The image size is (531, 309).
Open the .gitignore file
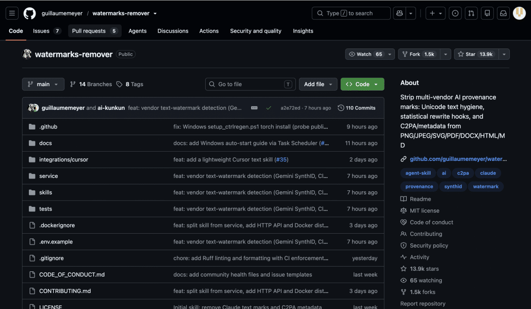52,258
